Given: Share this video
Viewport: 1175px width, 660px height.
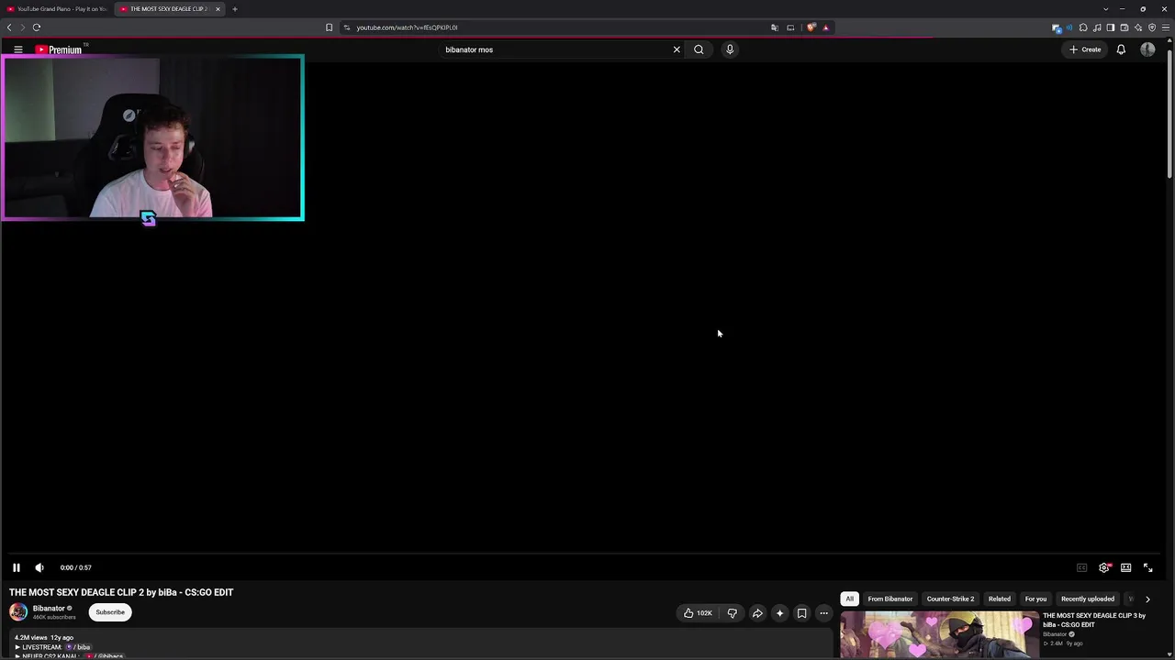Looking at the screenshot, I should [757, 613].
